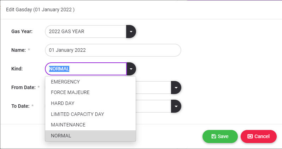The height and width of the screenshot is (149, 282).
Task: Click the X icon on Cancel button
Action: point(250,136)
